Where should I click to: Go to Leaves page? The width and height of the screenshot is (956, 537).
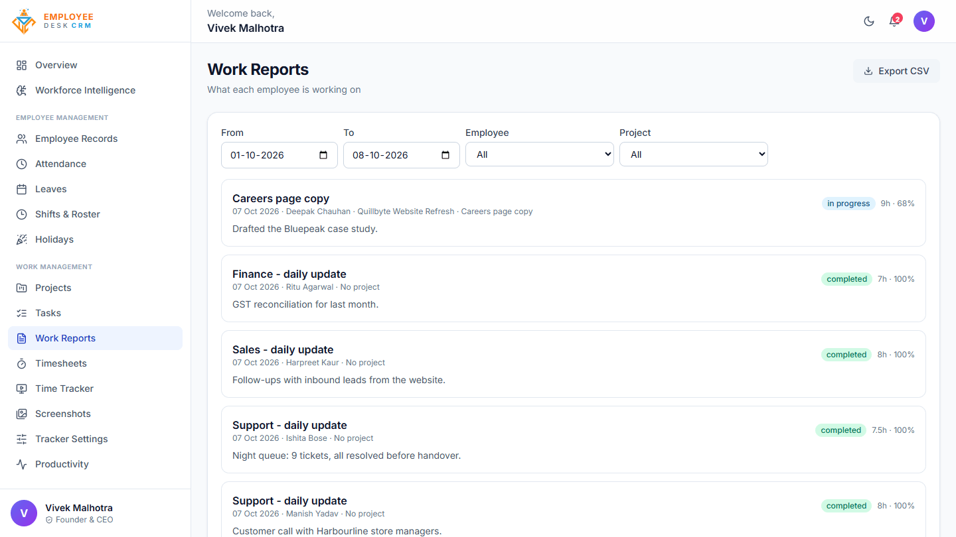95,189
